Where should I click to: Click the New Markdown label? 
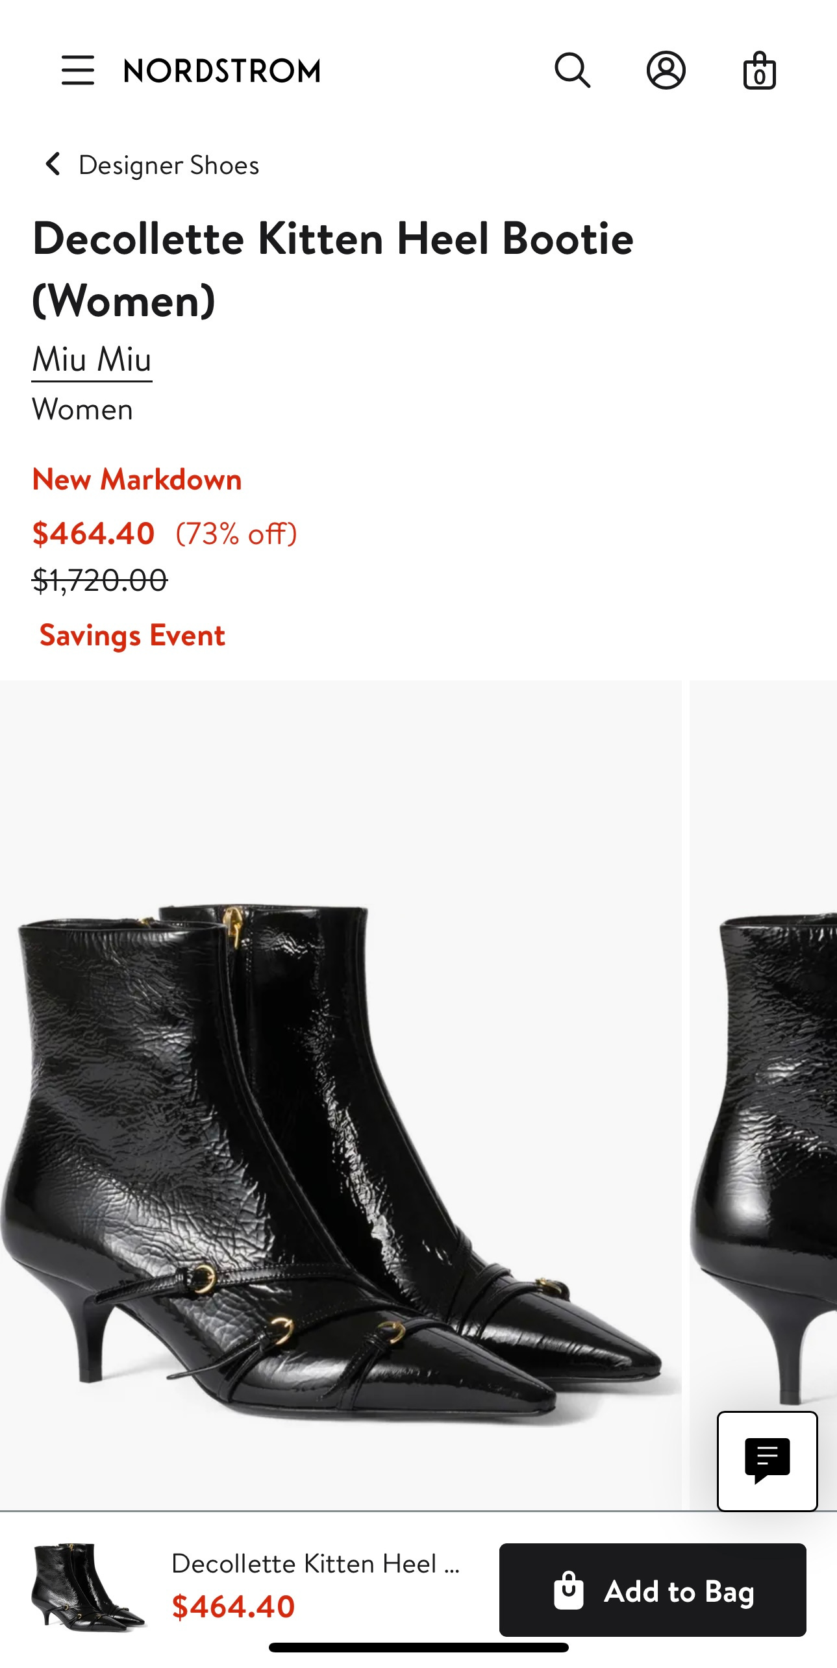pyautogui.click(x=137, y=479)
